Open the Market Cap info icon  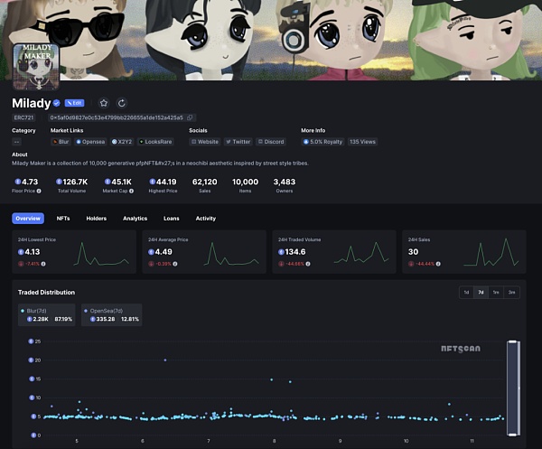click(x=131, y=191)
